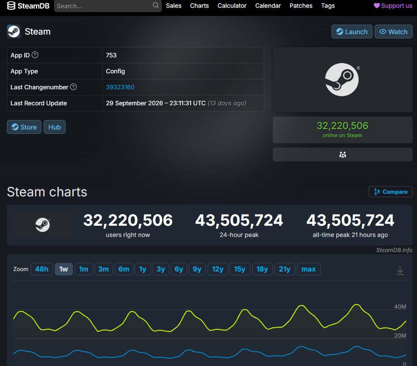Open the Patches page
This screenshot has height=366, width=417.
(x=301, y=6)
